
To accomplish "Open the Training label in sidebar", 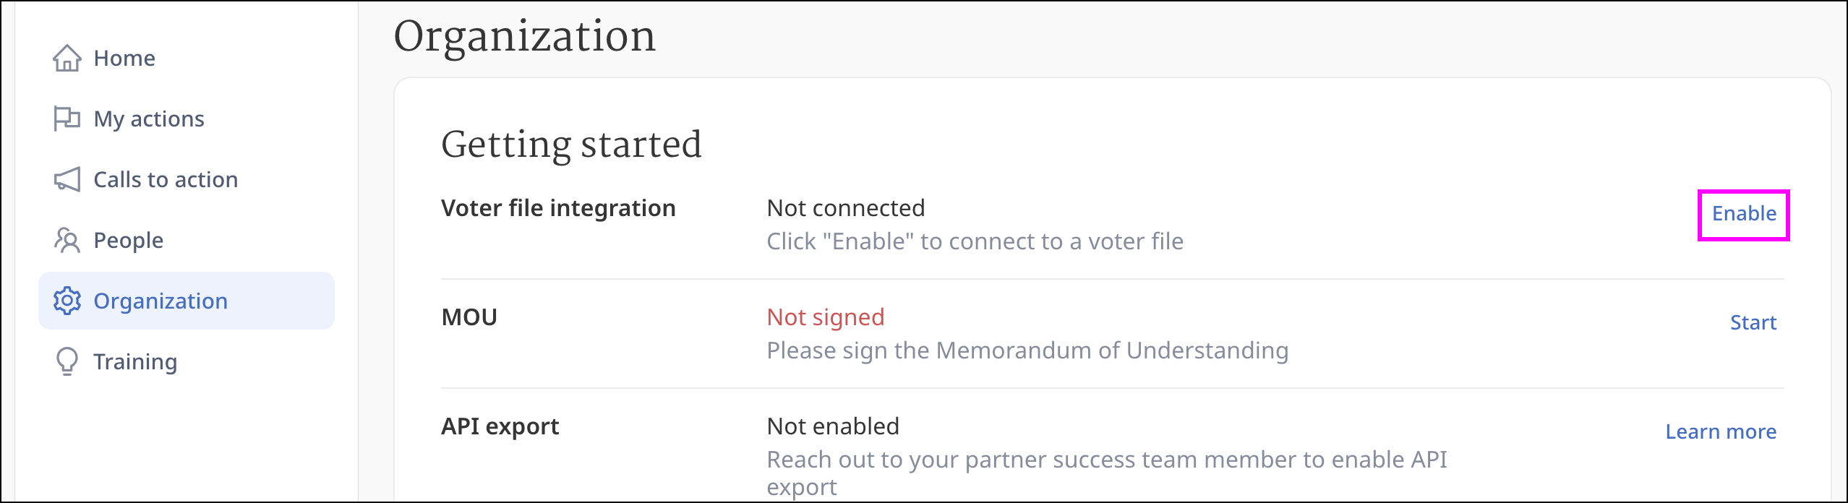I will click(135, 361).
